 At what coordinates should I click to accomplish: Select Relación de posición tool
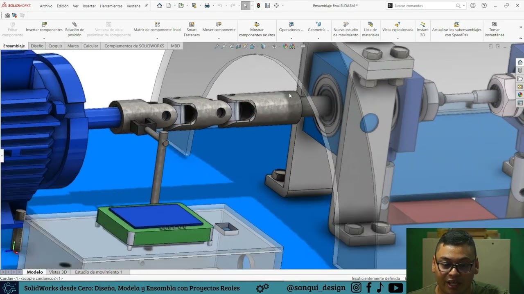(x=75, y=29)
